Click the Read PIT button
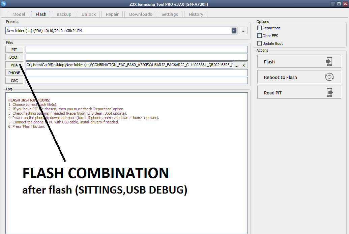349x234 pixels. [x=299, y=93]
